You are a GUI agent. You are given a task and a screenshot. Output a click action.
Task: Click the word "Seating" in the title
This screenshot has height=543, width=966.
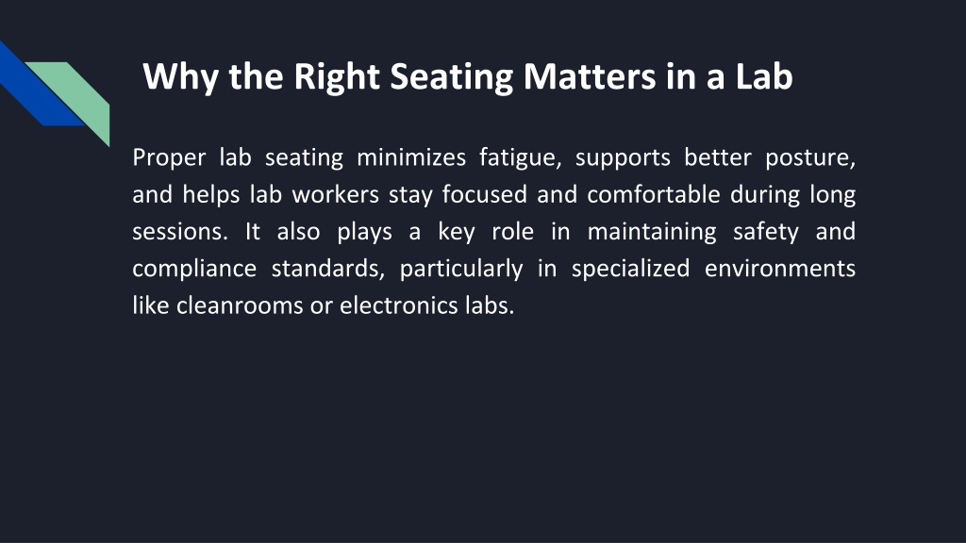coord(451,77)
